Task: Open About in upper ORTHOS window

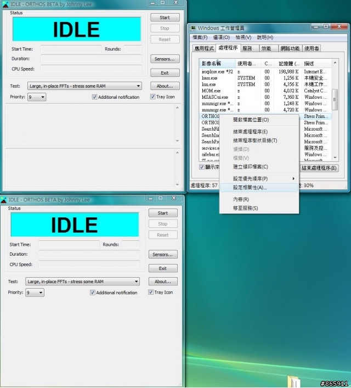Action: click(165, 86)
